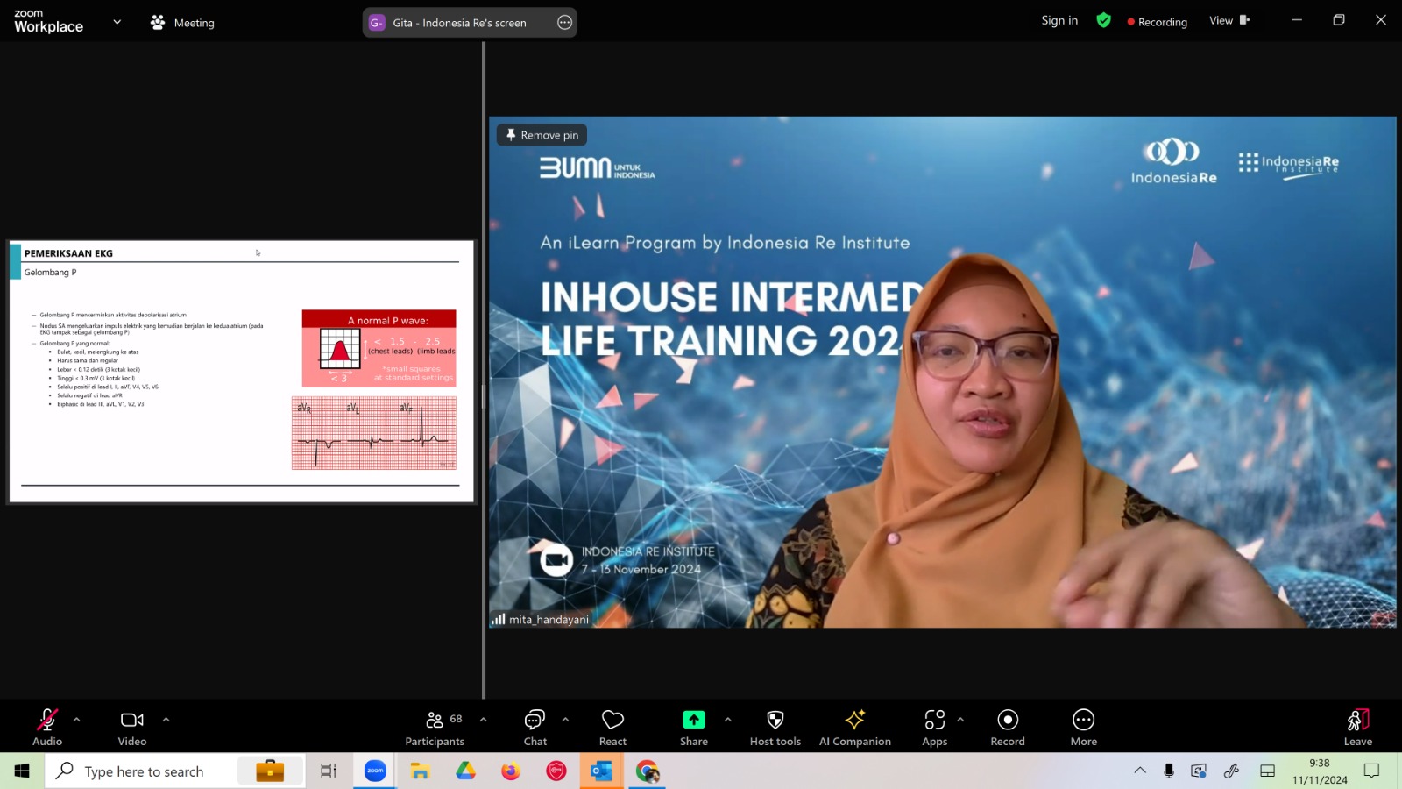Click the Recording indicator

[1157, 22]
